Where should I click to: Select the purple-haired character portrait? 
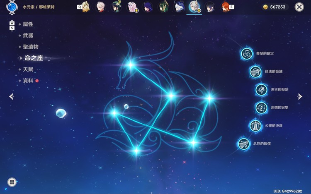point(147,7)
